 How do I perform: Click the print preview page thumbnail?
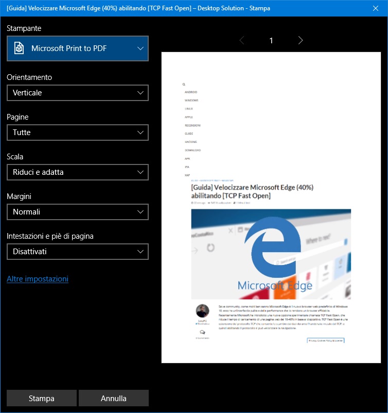(x=271, y=208)
